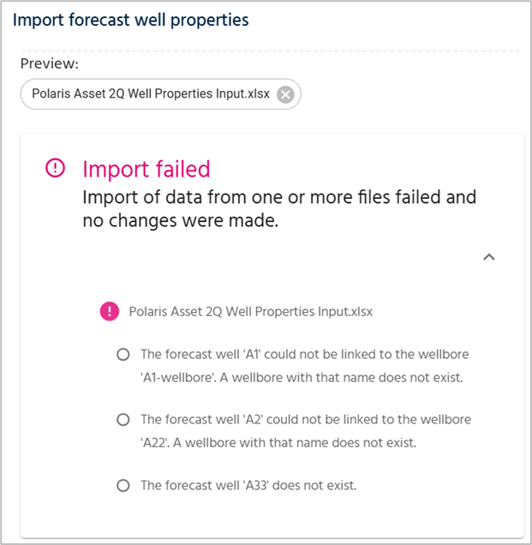This screenshot has height=545, width=532.
Task: Remove the Polaris Asset file chip
Action: pyautogui.click(x=285, y=95)
